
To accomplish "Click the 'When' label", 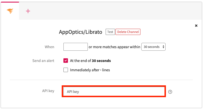I will pos(50,47).
